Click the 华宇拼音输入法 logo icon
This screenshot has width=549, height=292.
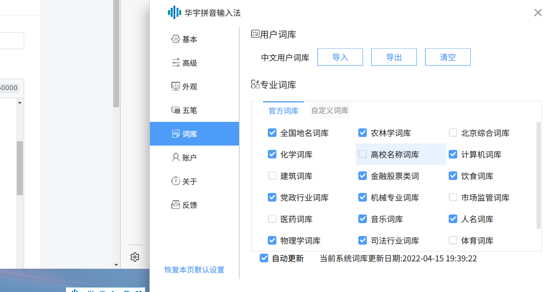tap(174, 12)
